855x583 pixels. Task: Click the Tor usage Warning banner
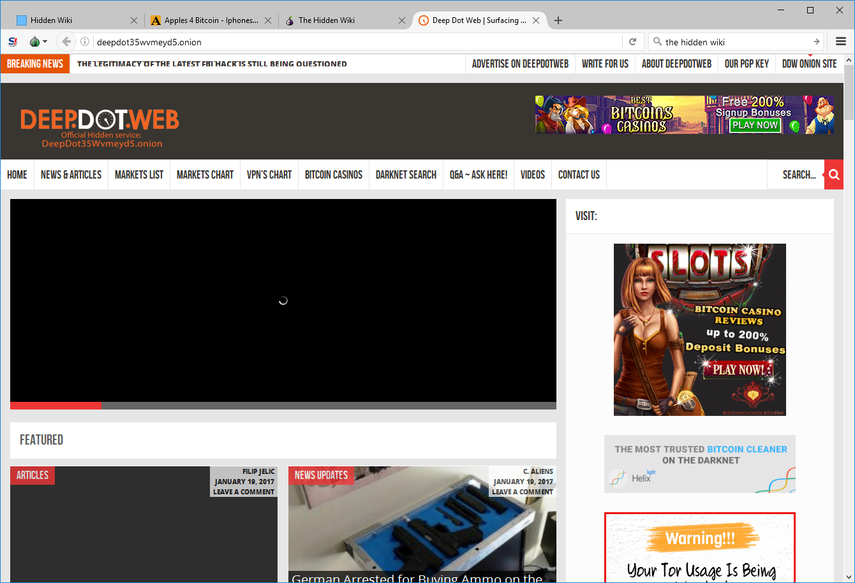[x=700, y=547]
